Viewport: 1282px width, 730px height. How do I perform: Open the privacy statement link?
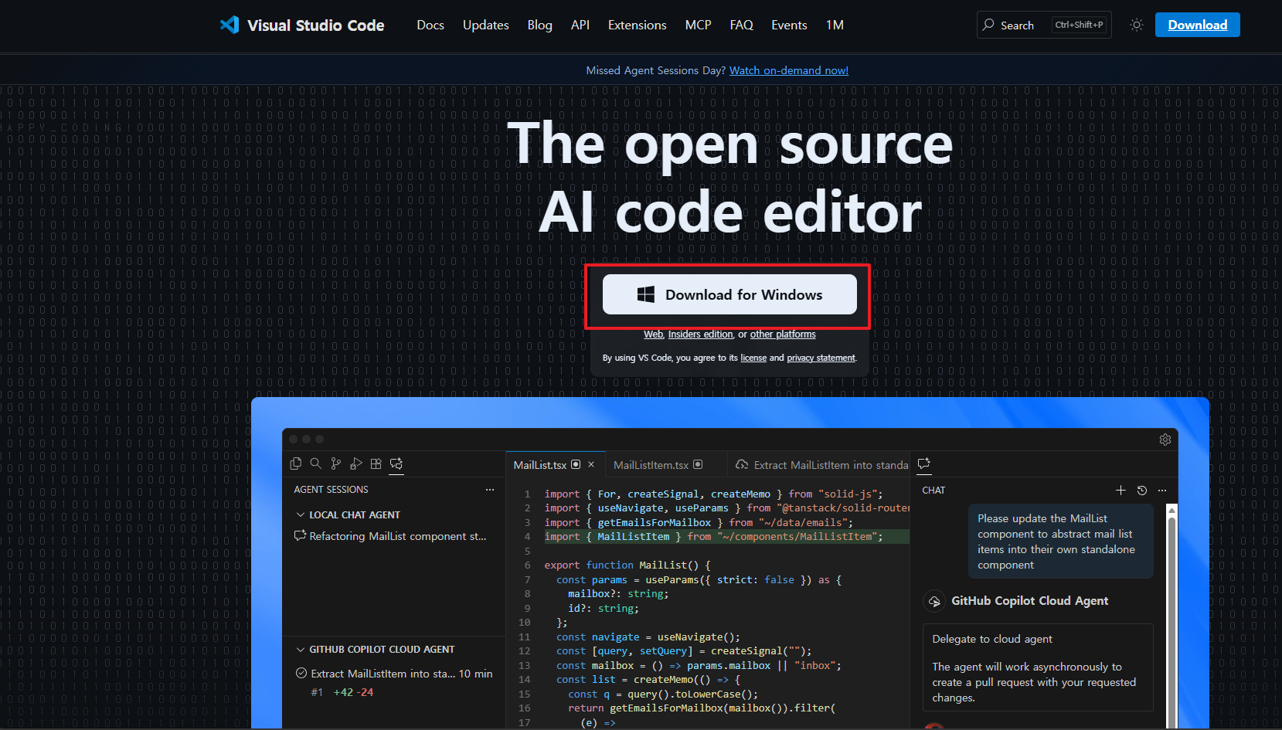click(x=821, y=358)
